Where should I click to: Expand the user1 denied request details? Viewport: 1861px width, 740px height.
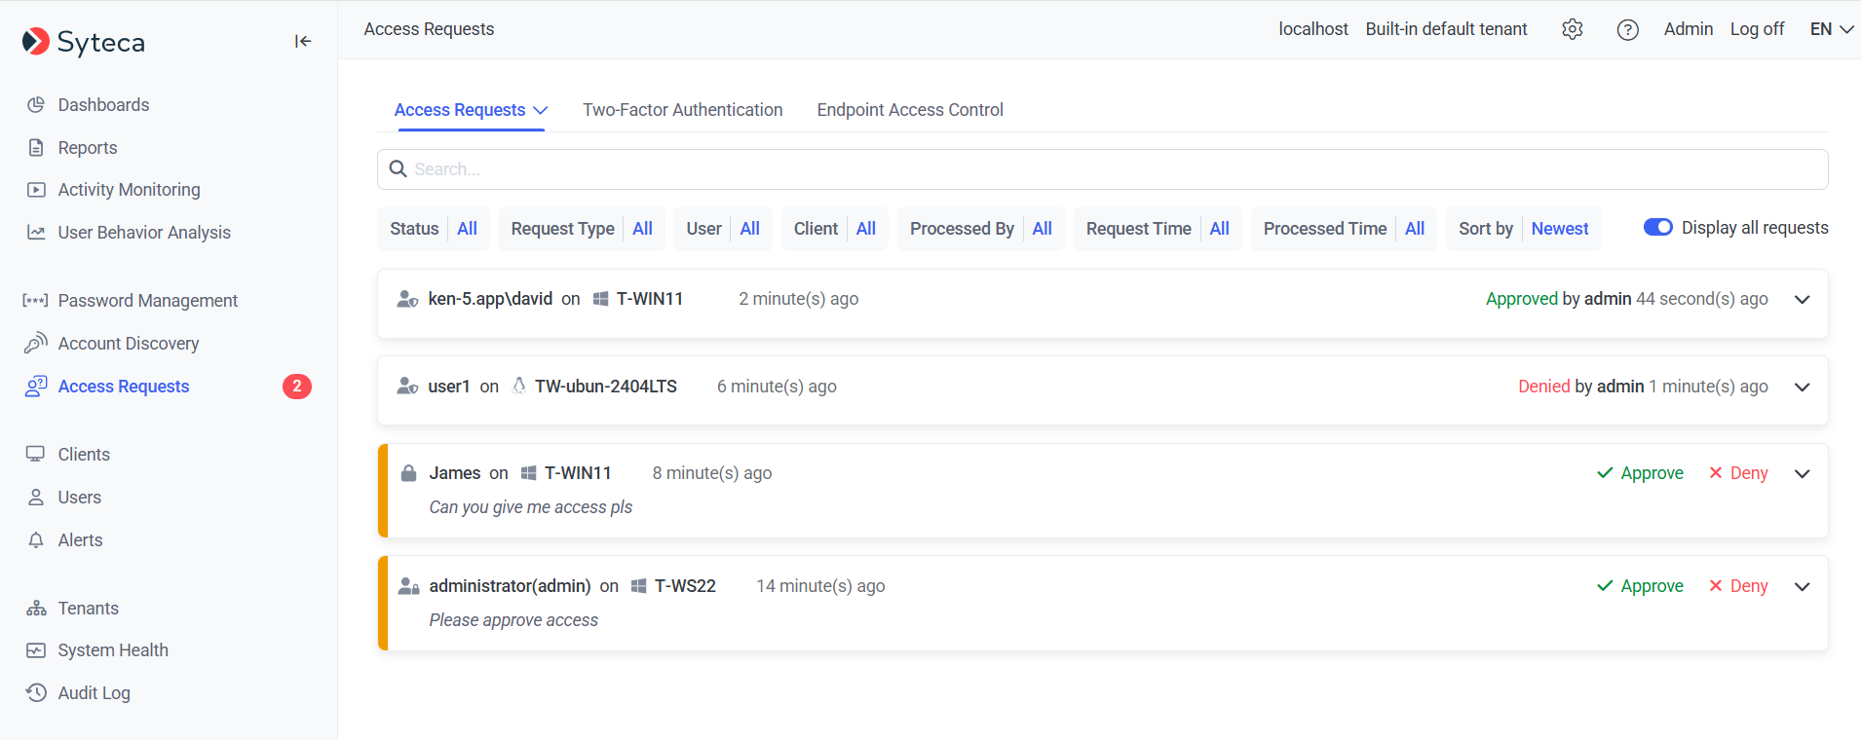coord(1802,388)
